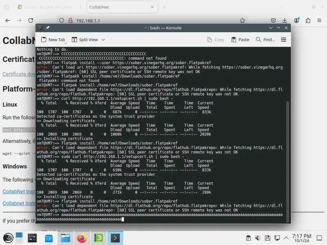Expand the Split View dropdown chevron
Screen dimensions: 327x245
(103, 40)
